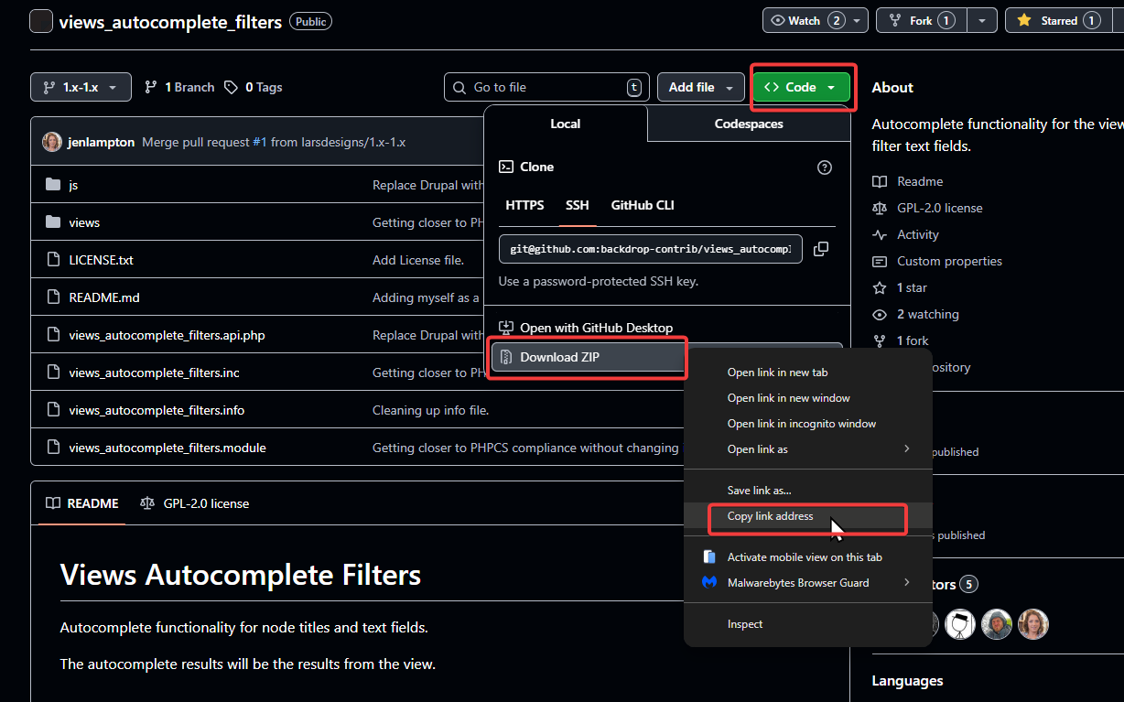Switch to the Codespaces tab
Image resolution: width=1124 pixels, height=702 pixels.
(x=748, y=124)
